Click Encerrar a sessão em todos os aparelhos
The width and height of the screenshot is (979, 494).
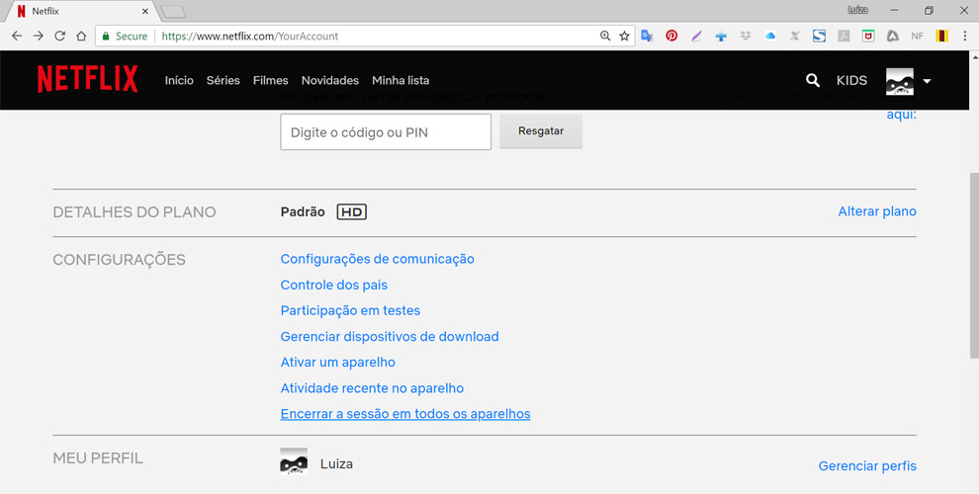click(405, 414)
